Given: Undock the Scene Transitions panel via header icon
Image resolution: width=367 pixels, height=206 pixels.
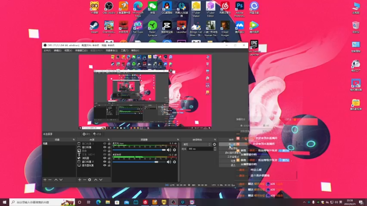Looking at the screenshot, I should [215, 140].
